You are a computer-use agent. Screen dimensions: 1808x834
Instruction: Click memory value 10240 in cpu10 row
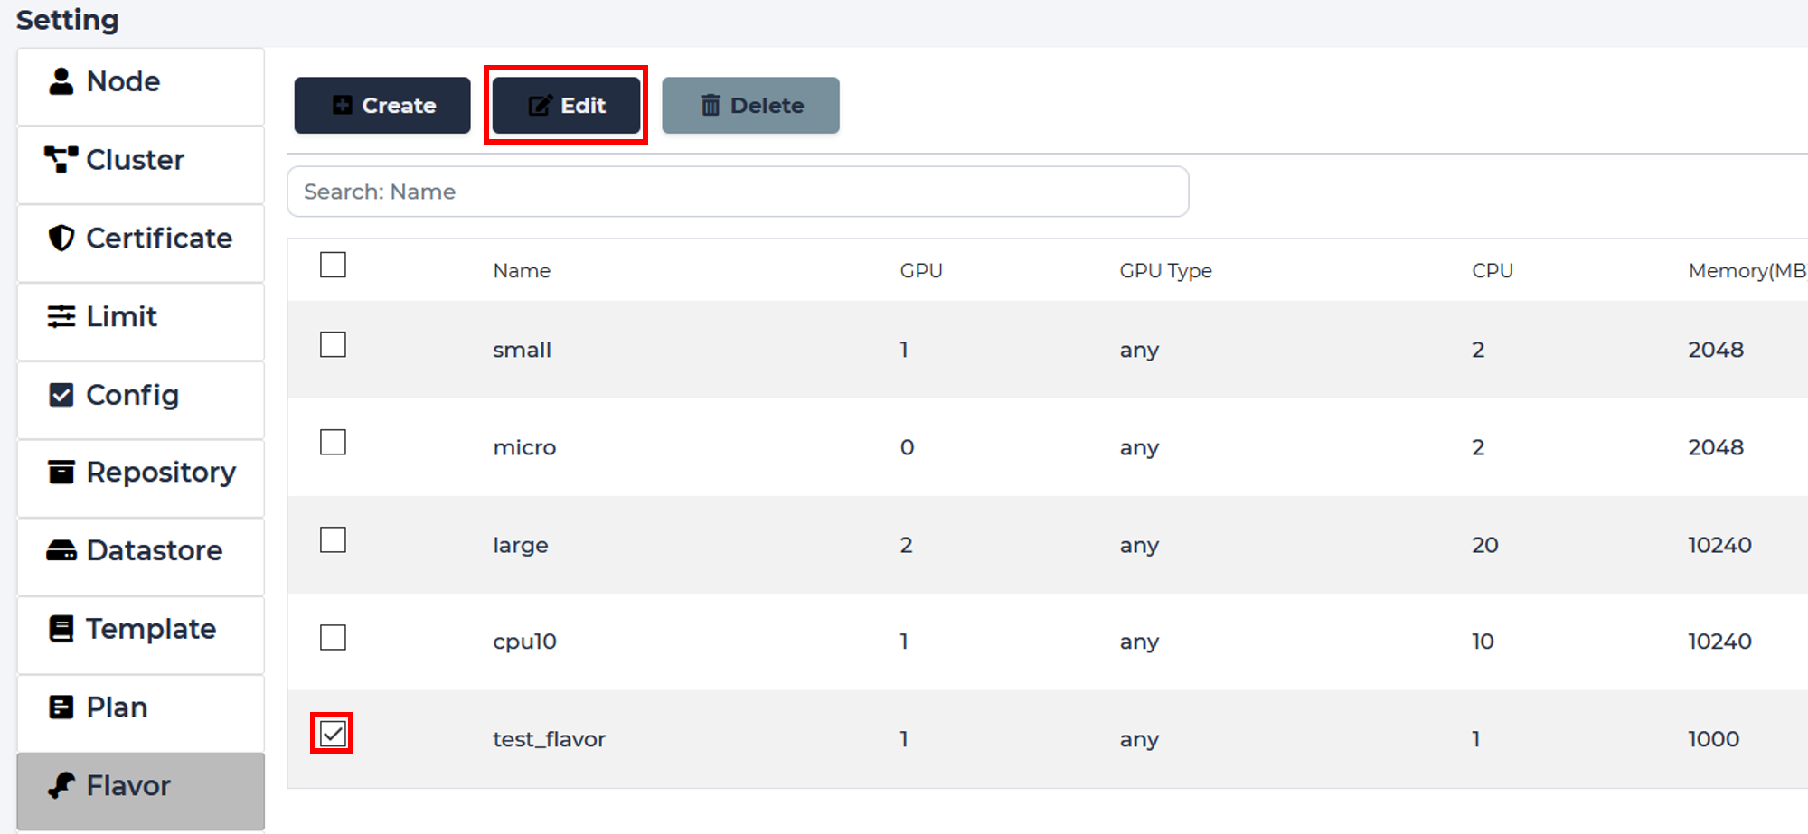(x=1719, y=642)
